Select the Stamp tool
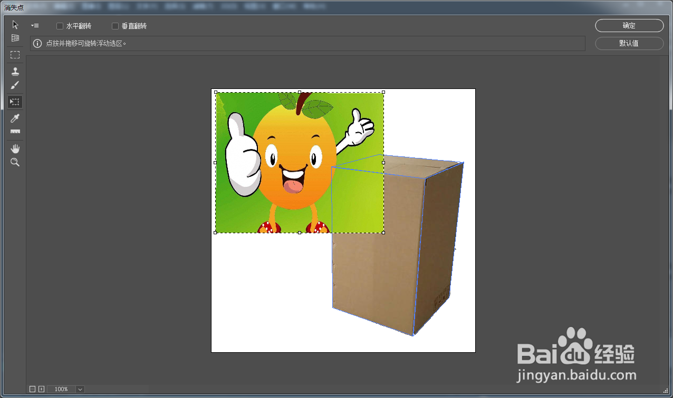673x398 pixels. click(15, 72)
